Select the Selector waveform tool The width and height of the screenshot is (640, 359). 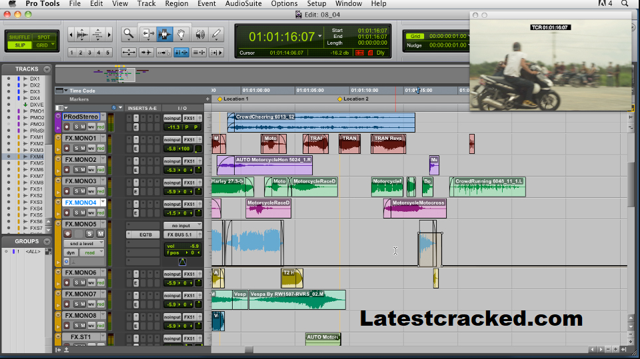click(165, 34)
